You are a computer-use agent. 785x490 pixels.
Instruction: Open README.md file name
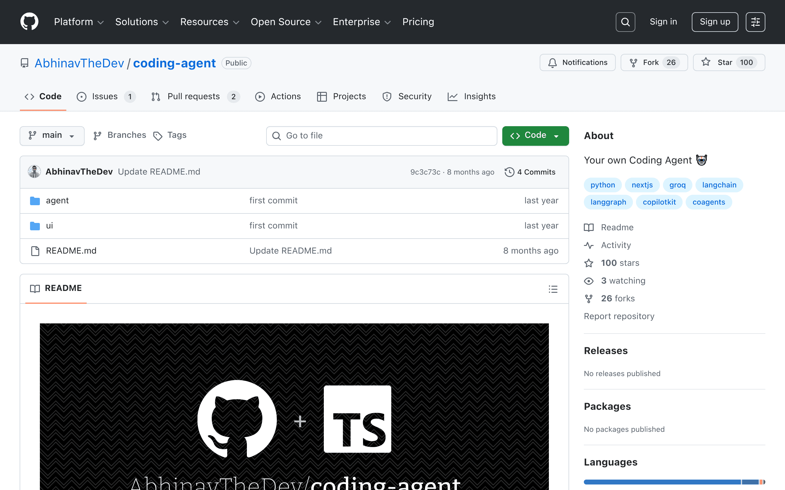click(x=71, y=251)
